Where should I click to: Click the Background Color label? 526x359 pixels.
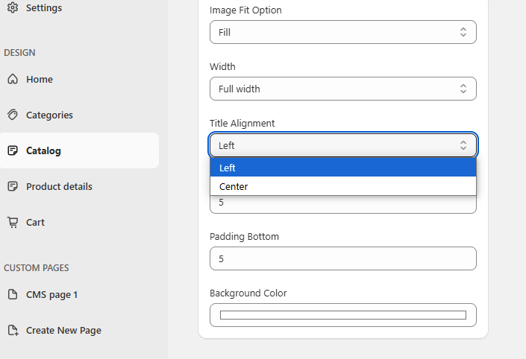click(248, 293)
